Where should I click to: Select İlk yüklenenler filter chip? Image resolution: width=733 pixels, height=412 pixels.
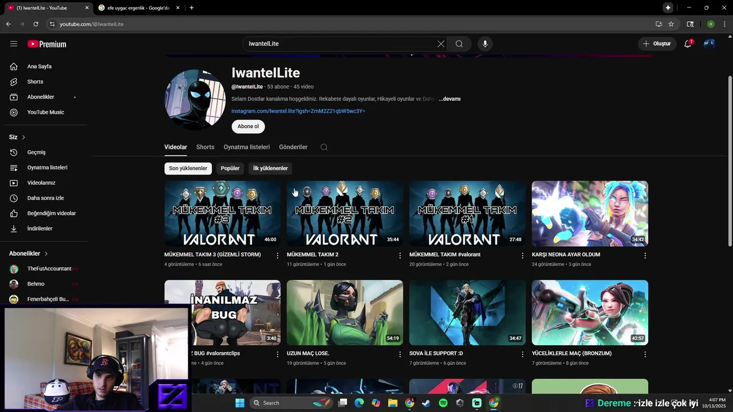[x=270, y=168]
